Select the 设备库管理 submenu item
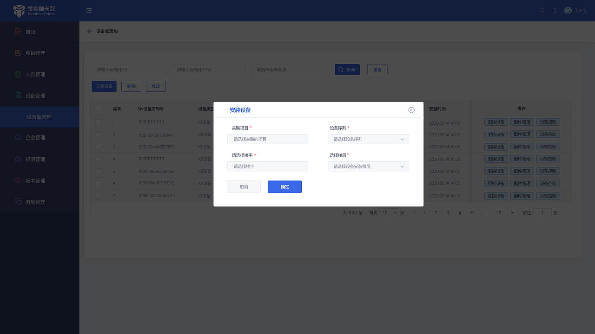The height and width of the screenshot is (334, 595). pyautogui.click(x=40, y=117)
